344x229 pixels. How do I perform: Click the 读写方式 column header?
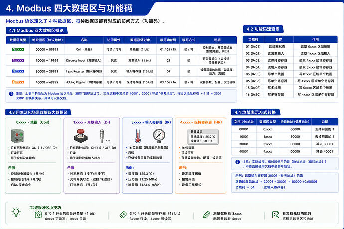188,40
